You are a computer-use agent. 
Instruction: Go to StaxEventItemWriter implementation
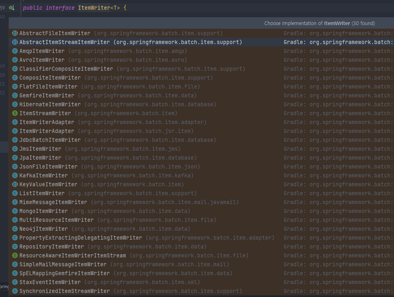pos(201,282)
